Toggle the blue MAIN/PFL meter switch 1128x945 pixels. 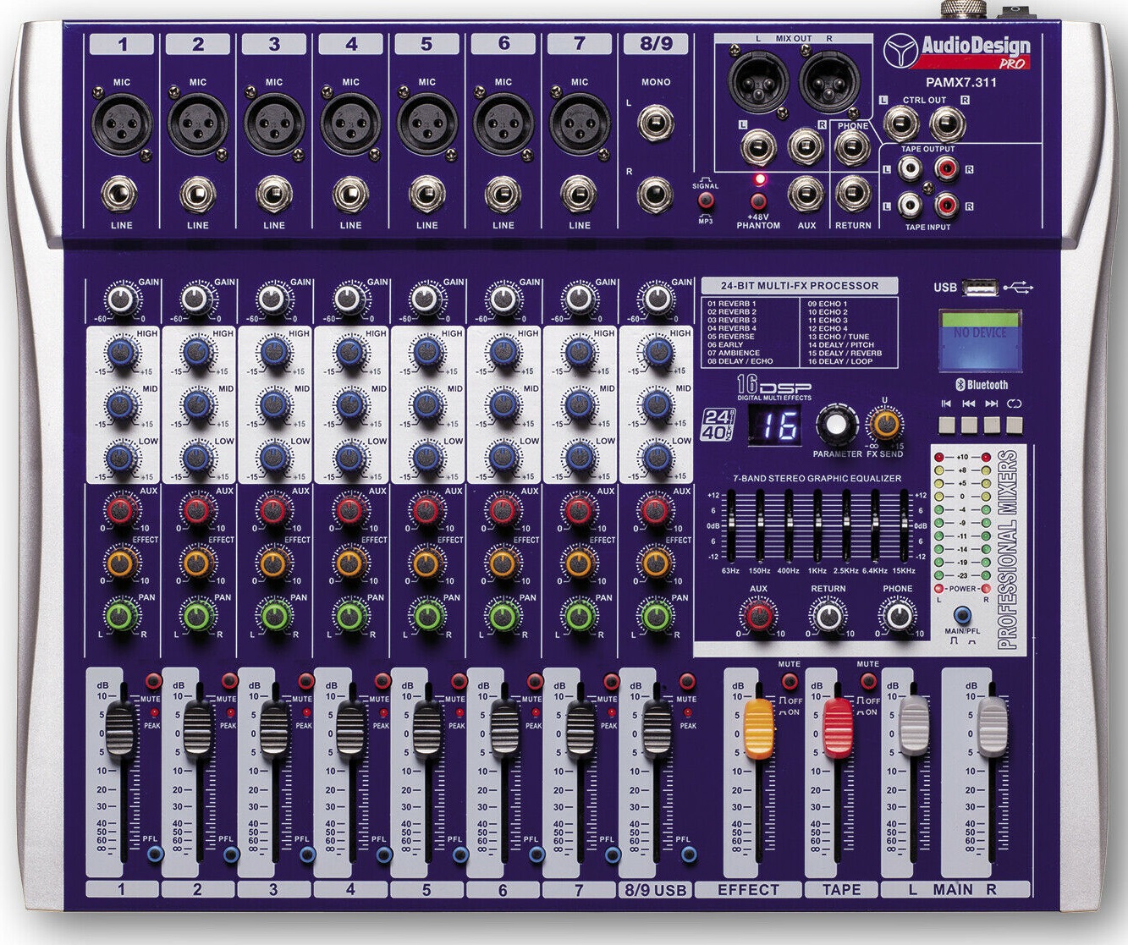[961, 615]
